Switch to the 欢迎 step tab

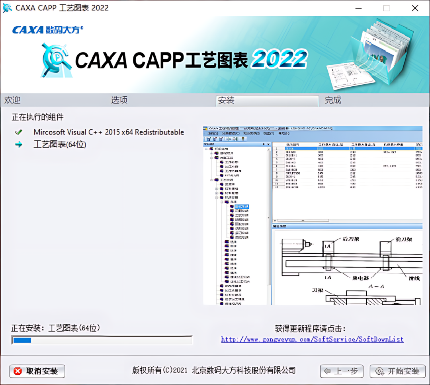(12, 100)
